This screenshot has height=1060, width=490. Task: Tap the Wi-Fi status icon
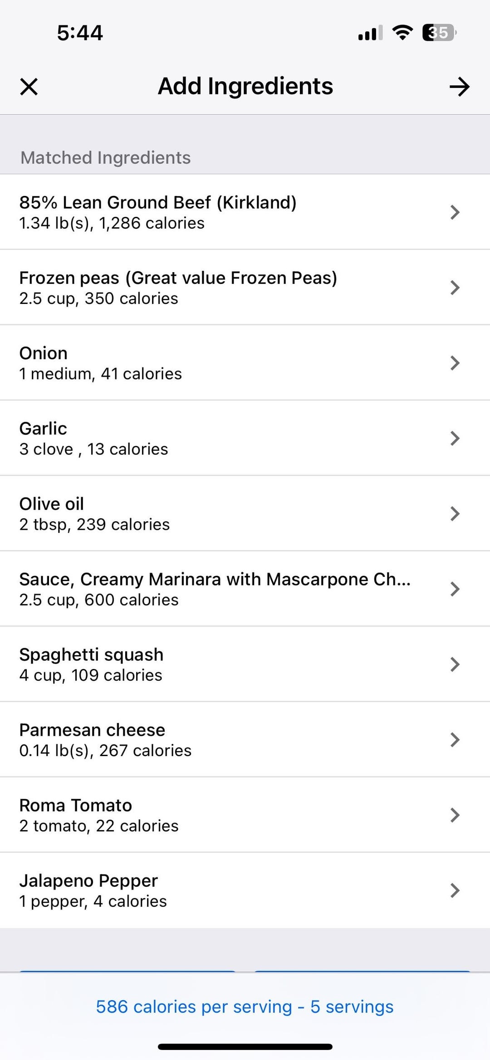(402, 33)
